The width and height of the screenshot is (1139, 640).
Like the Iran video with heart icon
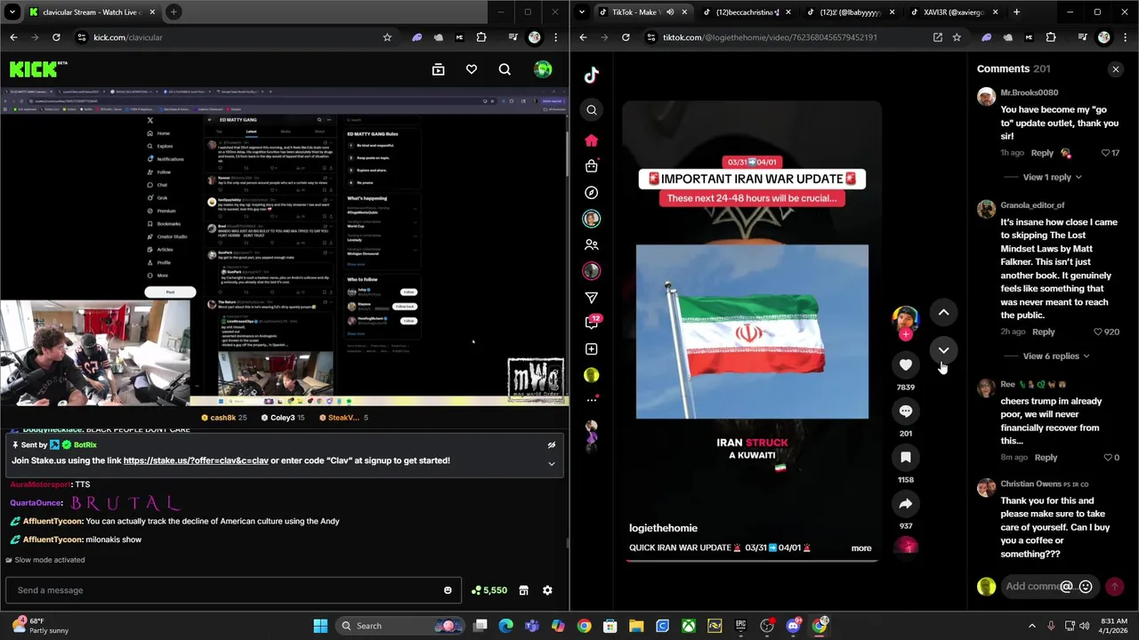(x=906, y=364)
